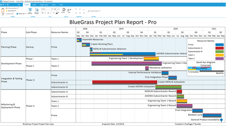
Task: Click the Subcontractor B green legend swatch
Action: 220,52
